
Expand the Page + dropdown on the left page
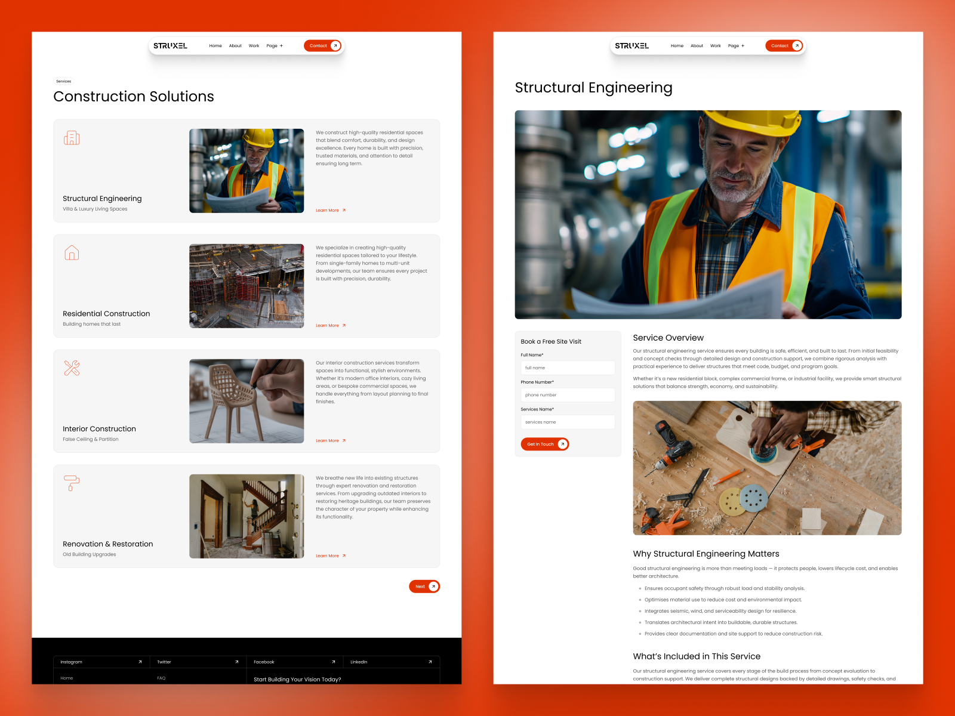coord(275,46)
